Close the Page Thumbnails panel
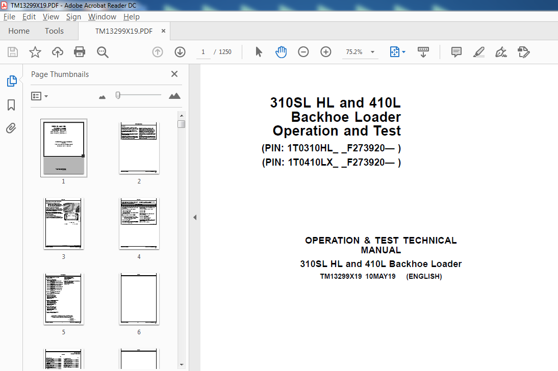This screenshot has height=371, width=558. coord(174,74)
